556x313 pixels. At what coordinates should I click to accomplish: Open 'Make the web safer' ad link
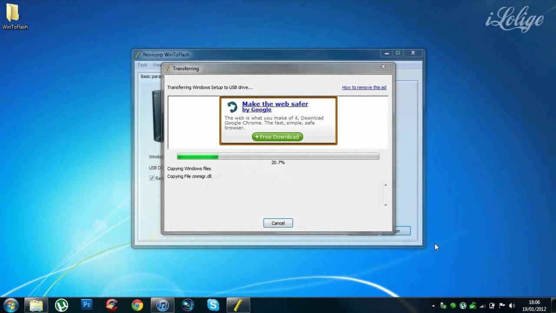[275, 104]
